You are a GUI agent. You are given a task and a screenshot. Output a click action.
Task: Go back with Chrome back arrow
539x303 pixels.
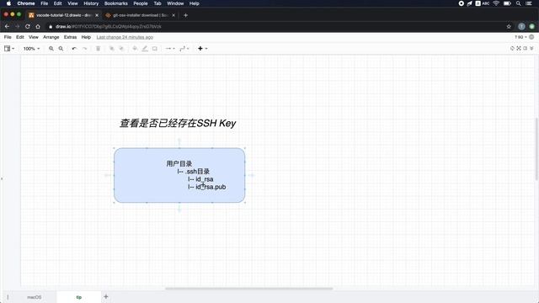[x=7, y=26]
